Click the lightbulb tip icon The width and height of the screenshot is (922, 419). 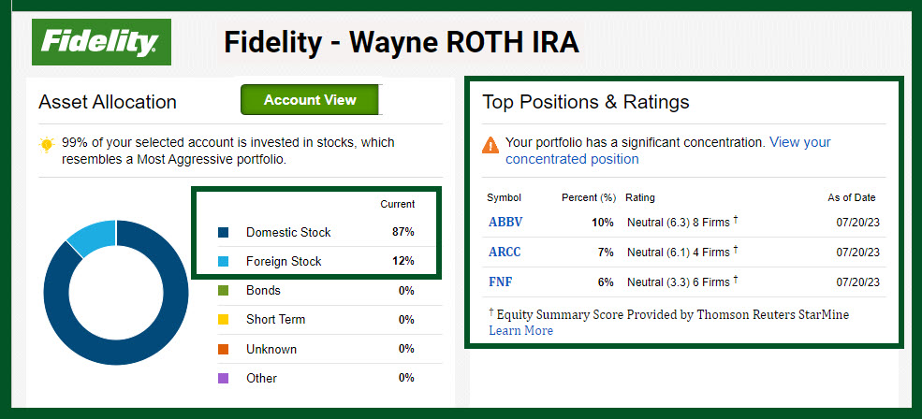click(x=46, y=144)
